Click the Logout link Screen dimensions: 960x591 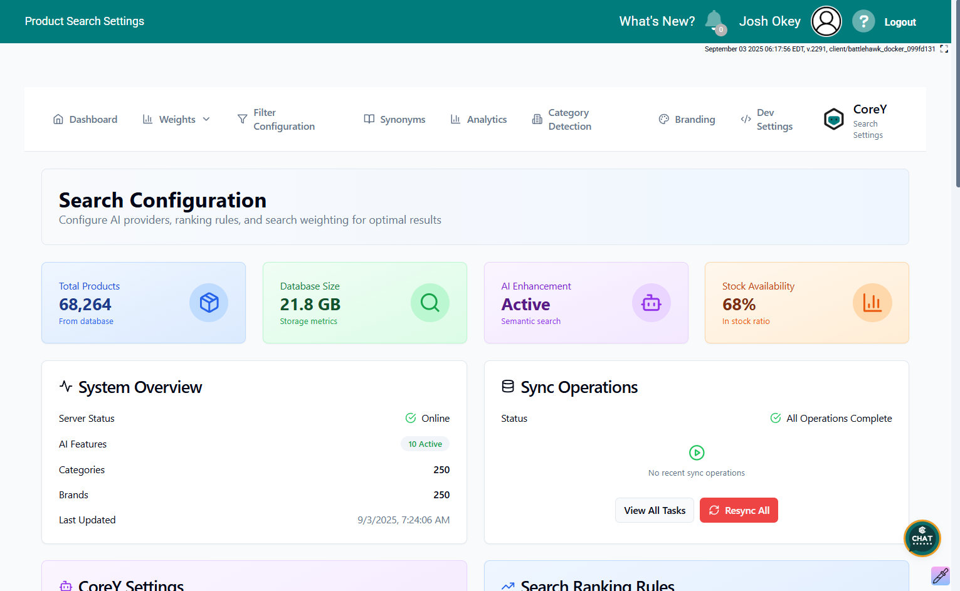coord(900,22)
